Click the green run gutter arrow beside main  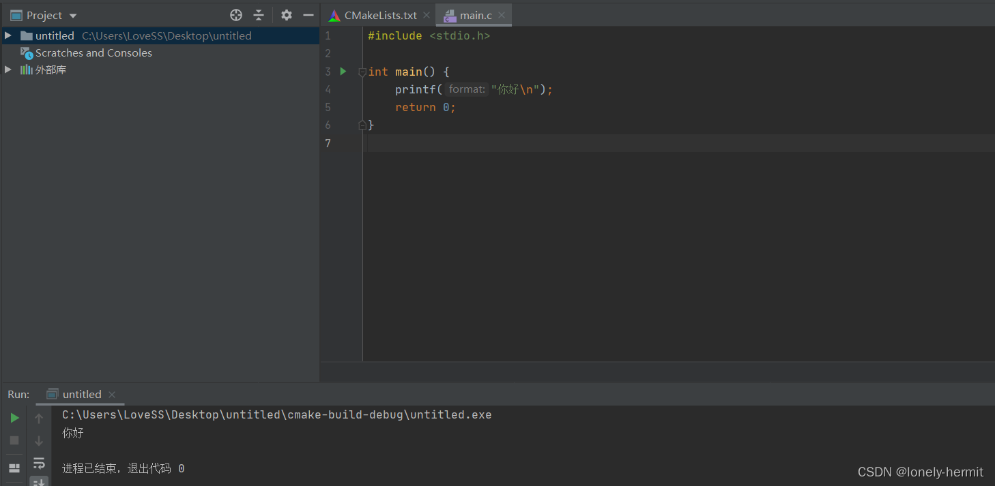pyautogui.click(x=343, y=71)
